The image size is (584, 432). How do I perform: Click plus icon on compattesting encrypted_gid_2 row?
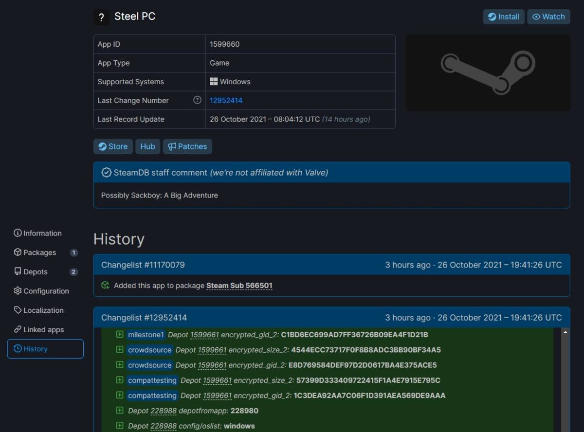(x=119, y=395)
